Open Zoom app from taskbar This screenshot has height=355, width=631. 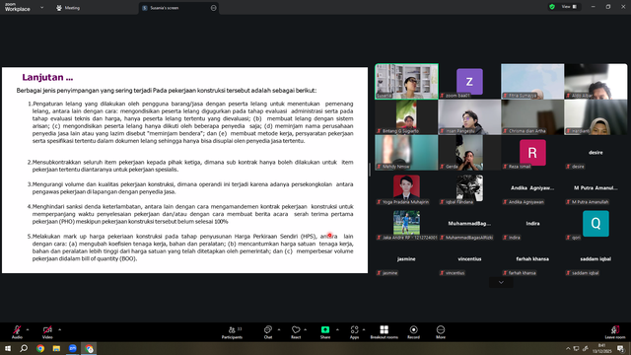tap(72, 348)
